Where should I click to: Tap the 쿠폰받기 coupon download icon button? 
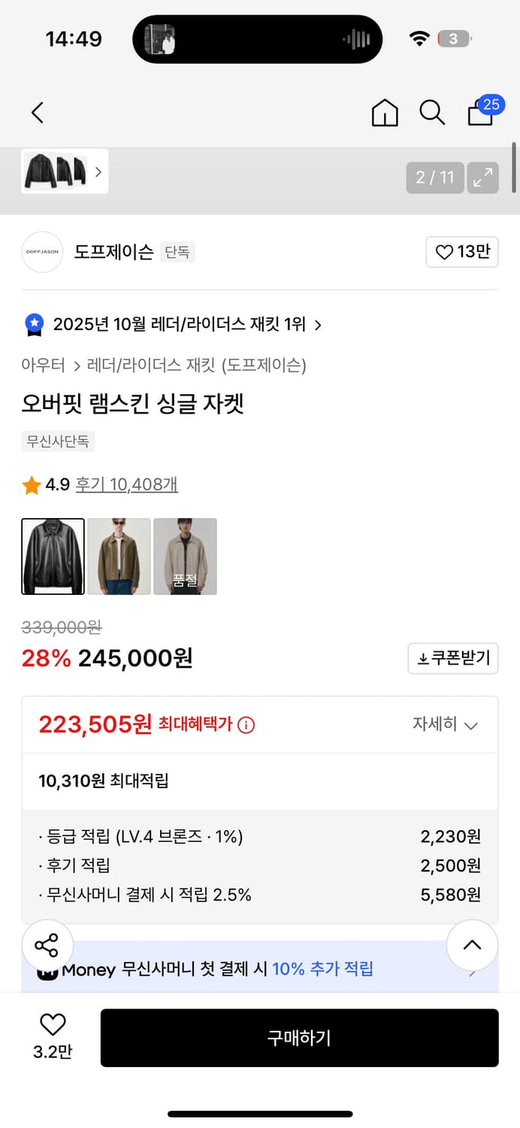[452, 658]
